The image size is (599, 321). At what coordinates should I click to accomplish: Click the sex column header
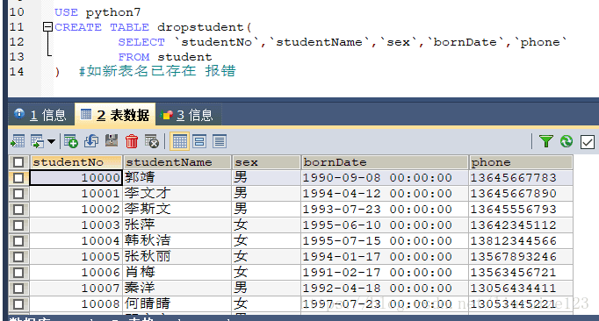266,162
